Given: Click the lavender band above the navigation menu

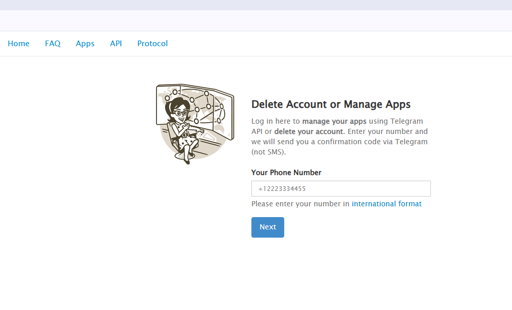Looking at the screenshot, I should [256, 21].
